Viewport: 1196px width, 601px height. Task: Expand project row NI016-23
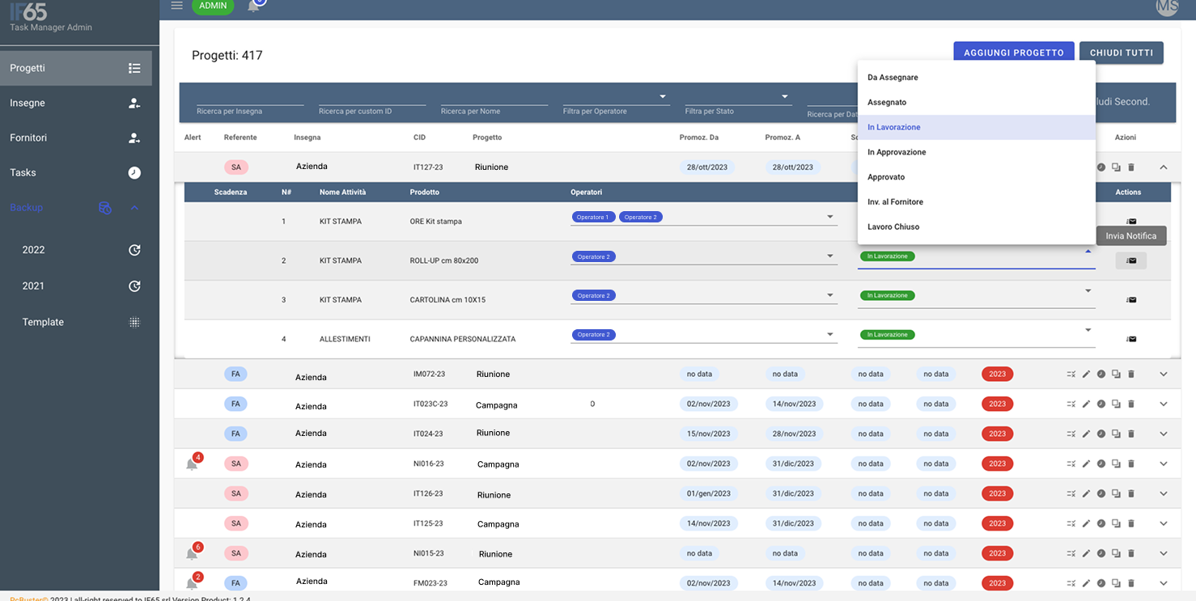[1164, 463]
